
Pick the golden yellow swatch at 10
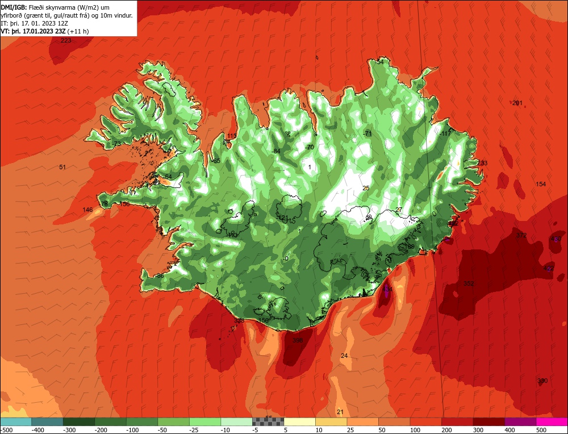click(x=331, y=422)
